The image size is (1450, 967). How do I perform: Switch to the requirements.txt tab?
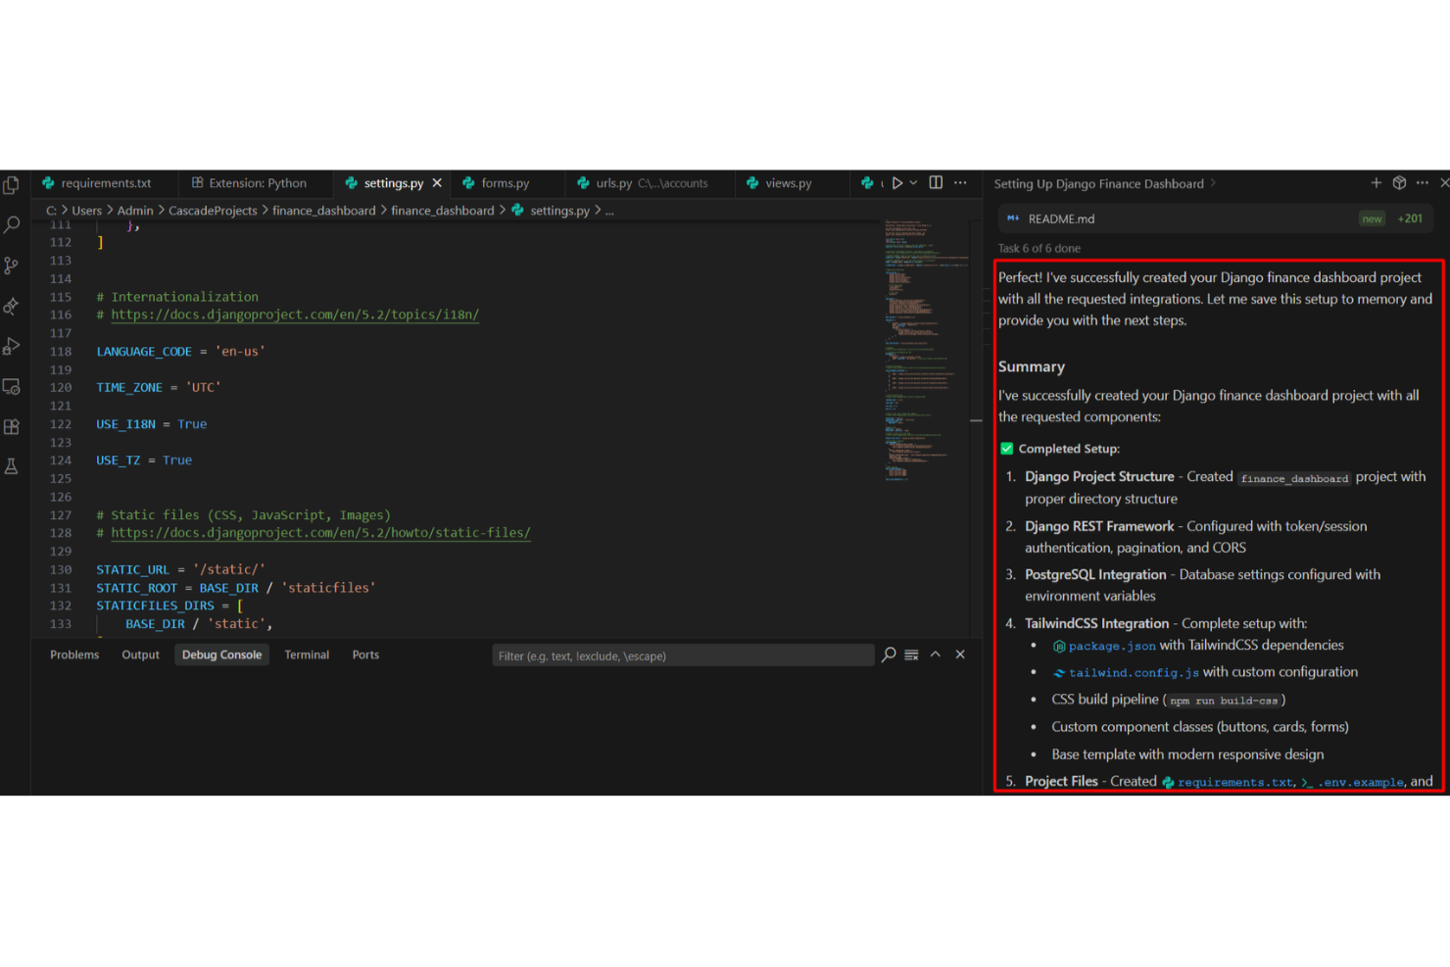106,183
